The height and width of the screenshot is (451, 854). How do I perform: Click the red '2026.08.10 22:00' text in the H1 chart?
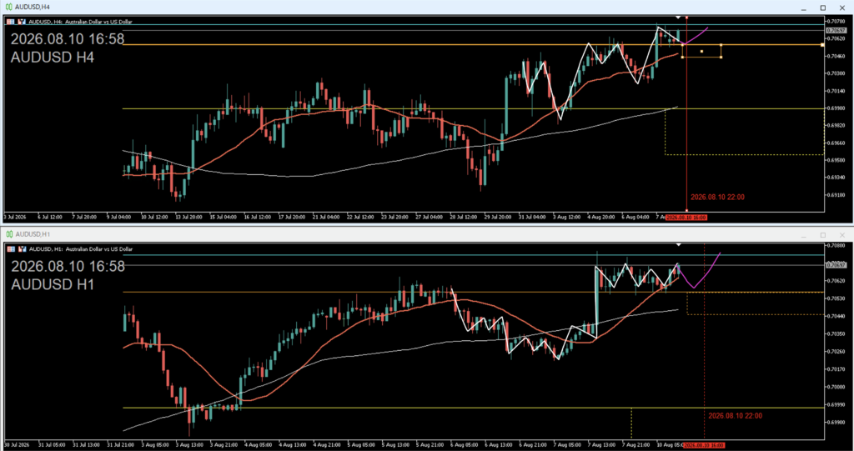coord(736,416)
